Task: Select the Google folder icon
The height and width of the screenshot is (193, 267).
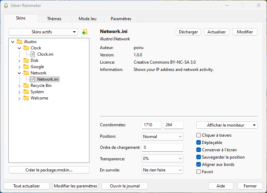Action: [26, 67]
